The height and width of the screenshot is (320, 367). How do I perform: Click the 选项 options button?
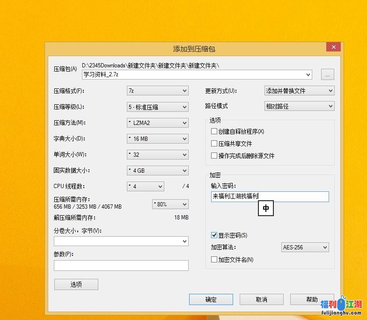76,284
